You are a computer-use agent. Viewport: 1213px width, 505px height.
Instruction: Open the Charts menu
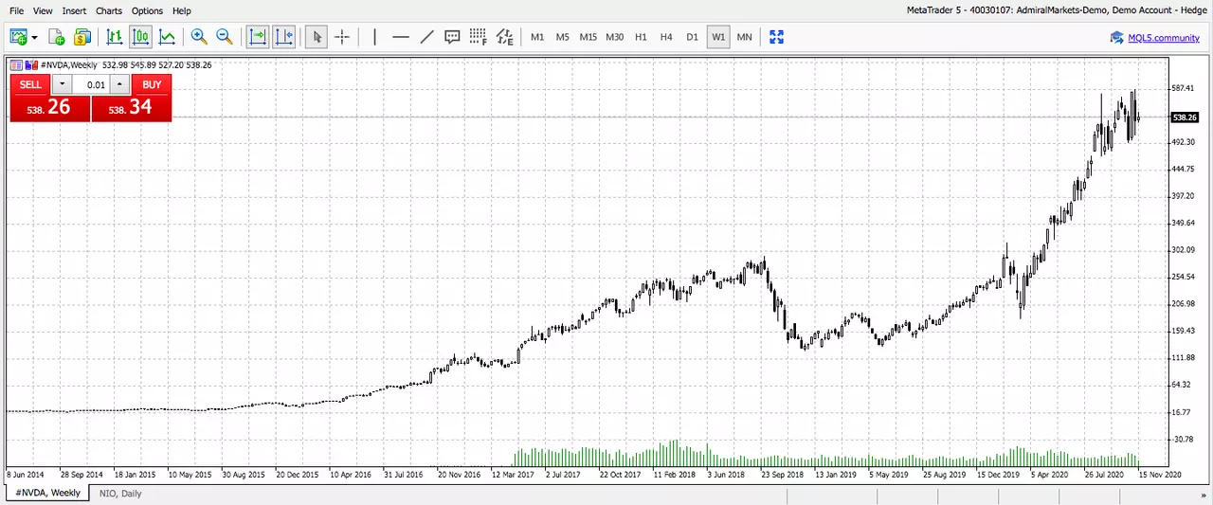tap(109, 11)
